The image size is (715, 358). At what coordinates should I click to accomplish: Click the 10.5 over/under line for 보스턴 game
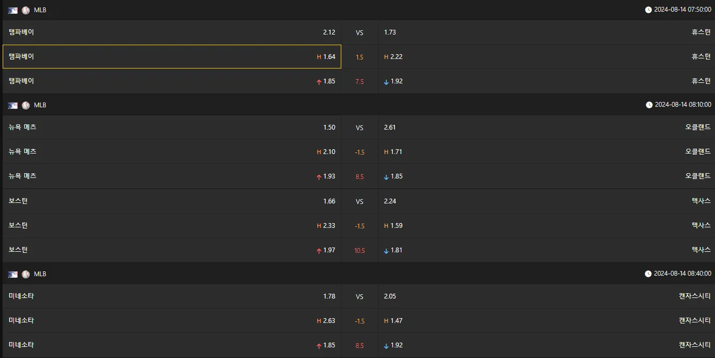(x=359, y=250)
